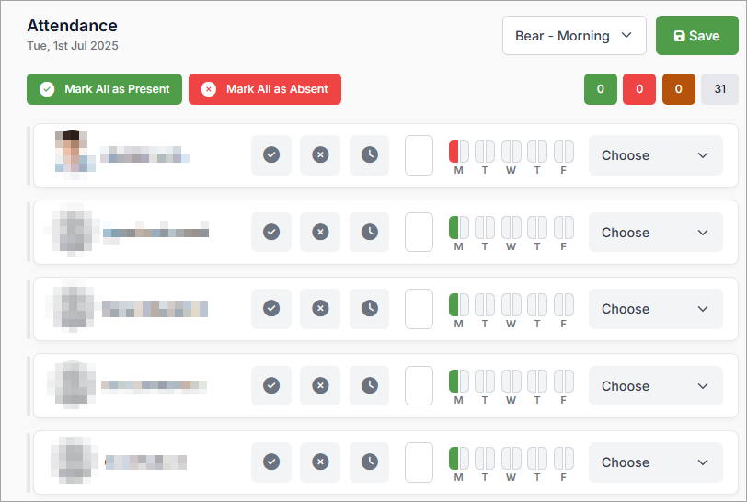The width and height of the screenshot is (747, 502).
Task: Click the first student's avatar photo
Action: tap(71, 153)
